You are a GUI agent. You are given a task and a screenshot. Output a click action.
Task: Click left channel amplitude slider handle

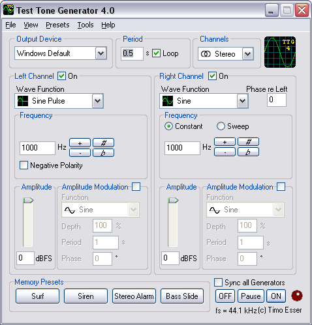28,201
